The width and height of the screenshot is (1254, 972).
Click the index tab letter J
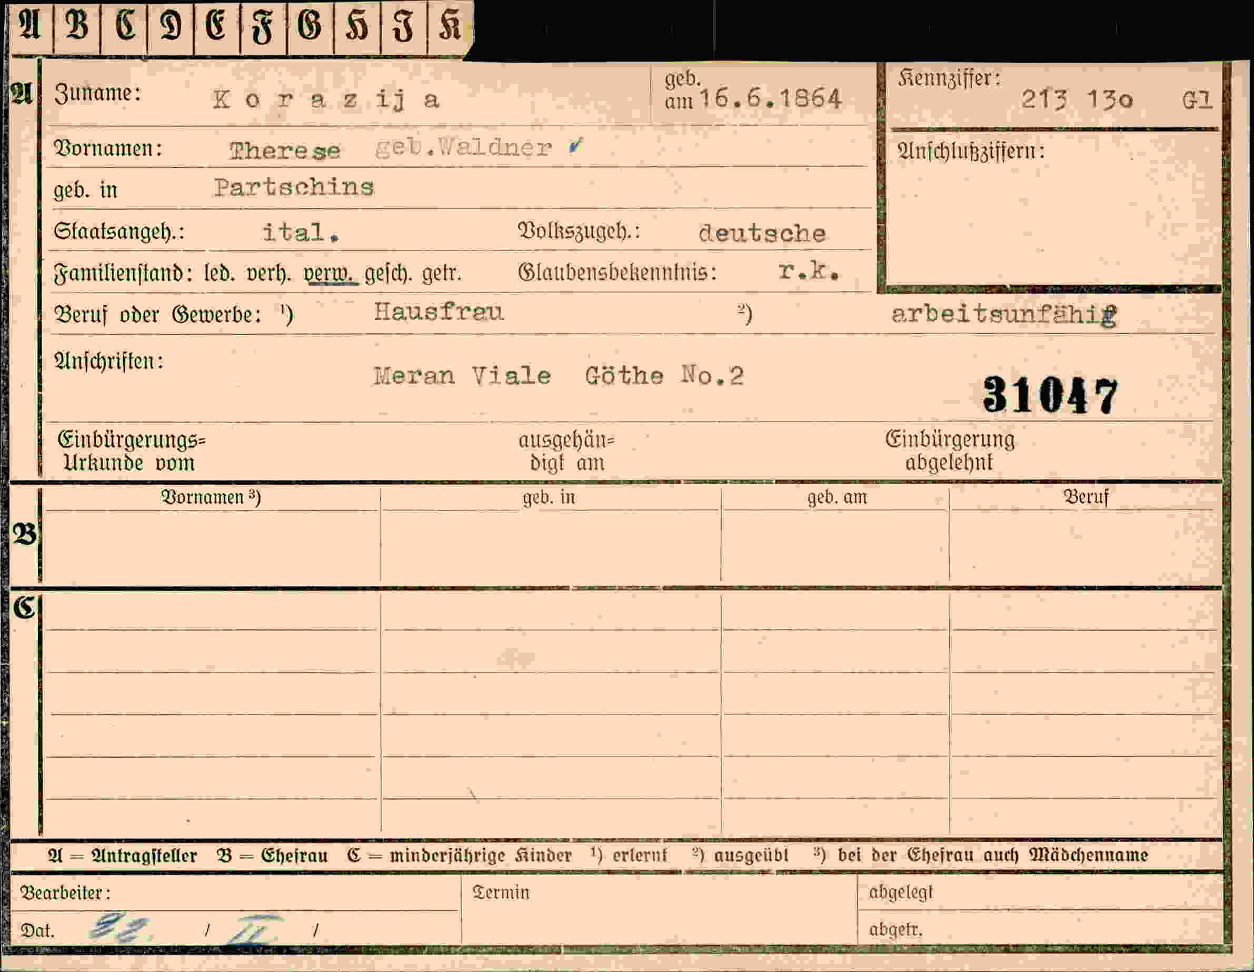tap(403, 27)
